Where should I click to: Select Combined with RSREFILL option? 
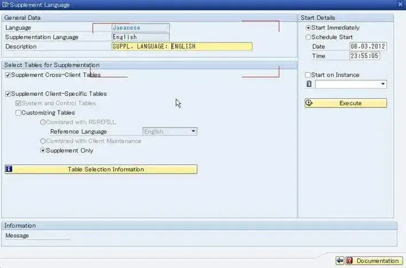click(x=43, y=122)
